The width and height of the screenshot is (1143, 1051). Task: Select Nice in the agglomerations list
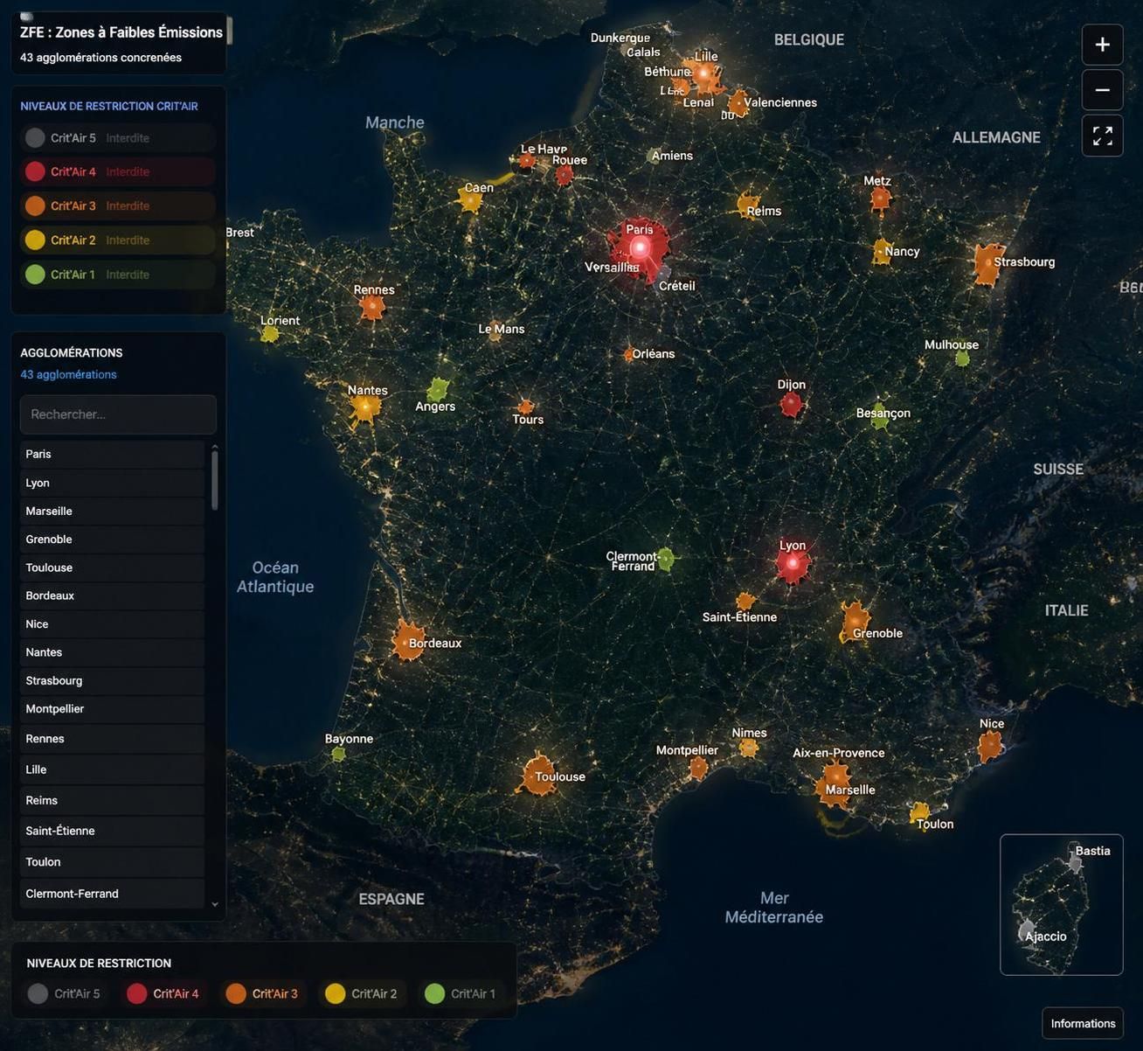pyautogui.click(x=112, y=624)
